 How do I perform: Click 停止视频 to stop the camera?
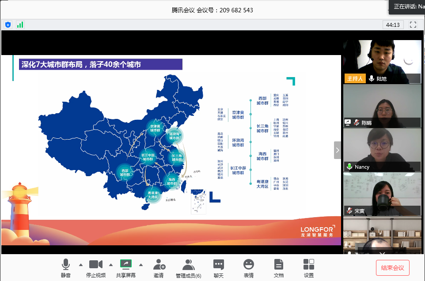(95, 268)
